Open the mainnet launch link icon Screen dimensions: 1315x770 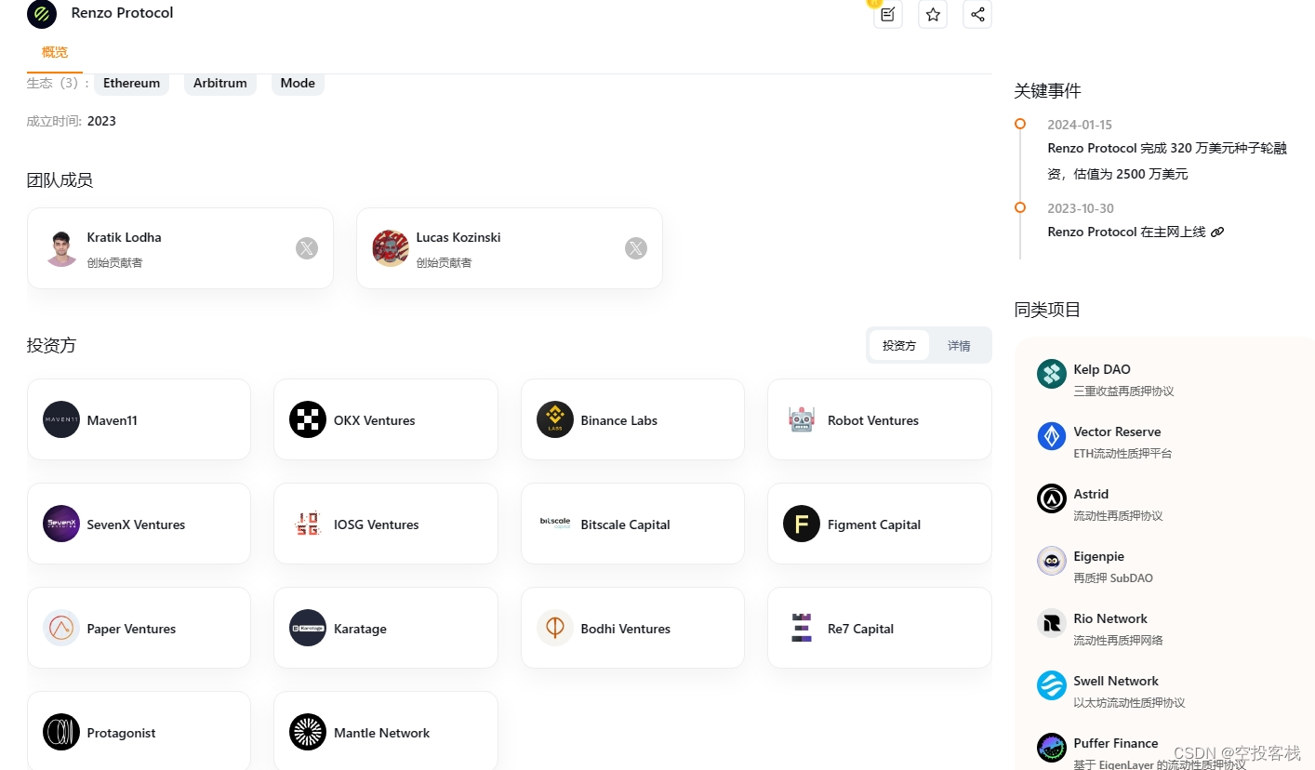coord(1217,232)
